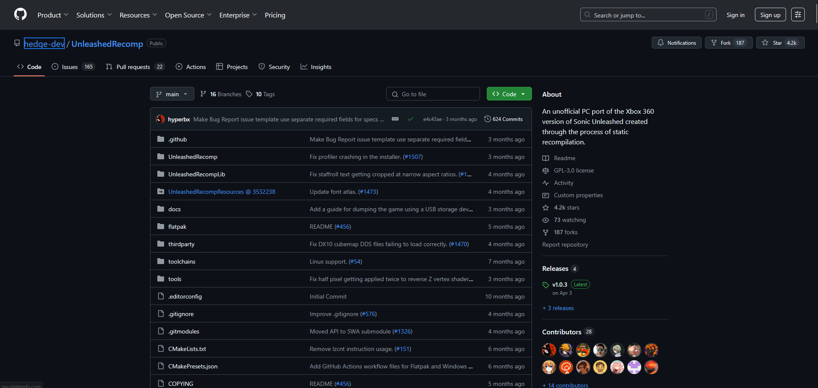The height and width of the screenshot is (388, 818).
Task: Focus the Go to file input
Action: click(x=433, y=94)
